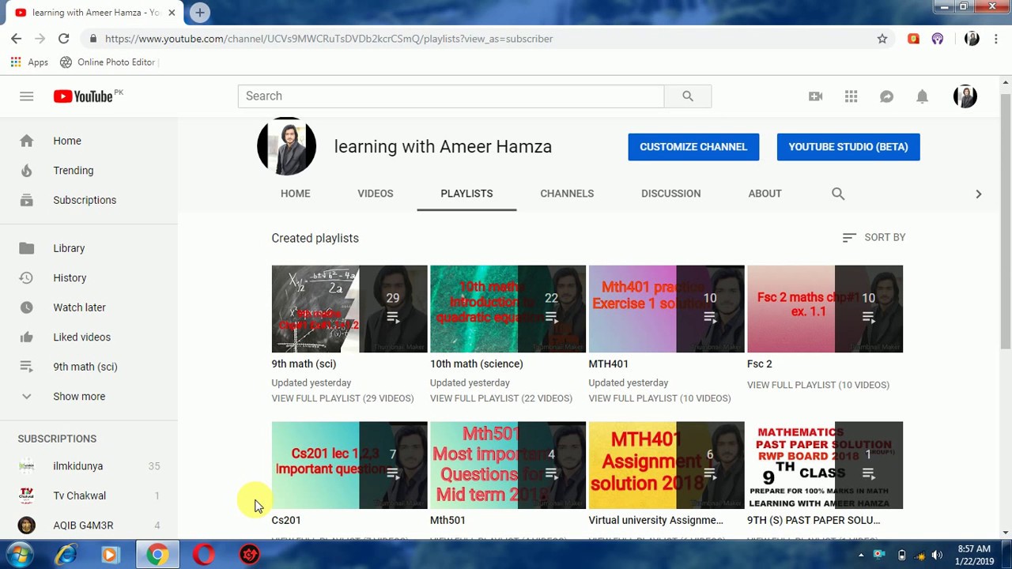This screenshot has height=569, width=1012.
Task: Click the search magnifier button
Action: click(x=688, y=96)
